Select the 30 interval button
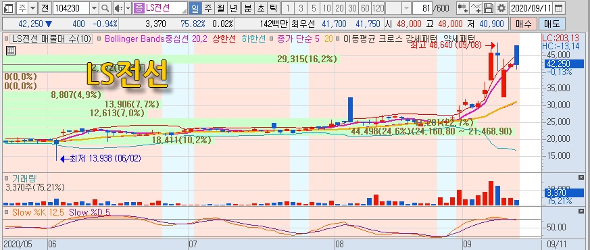590x250 pixels. point(353,8)
